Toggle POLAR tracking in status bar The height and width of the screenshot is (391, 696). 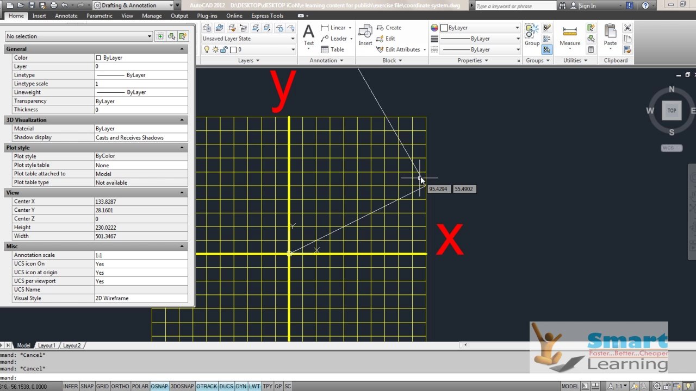tap(140, 386)
